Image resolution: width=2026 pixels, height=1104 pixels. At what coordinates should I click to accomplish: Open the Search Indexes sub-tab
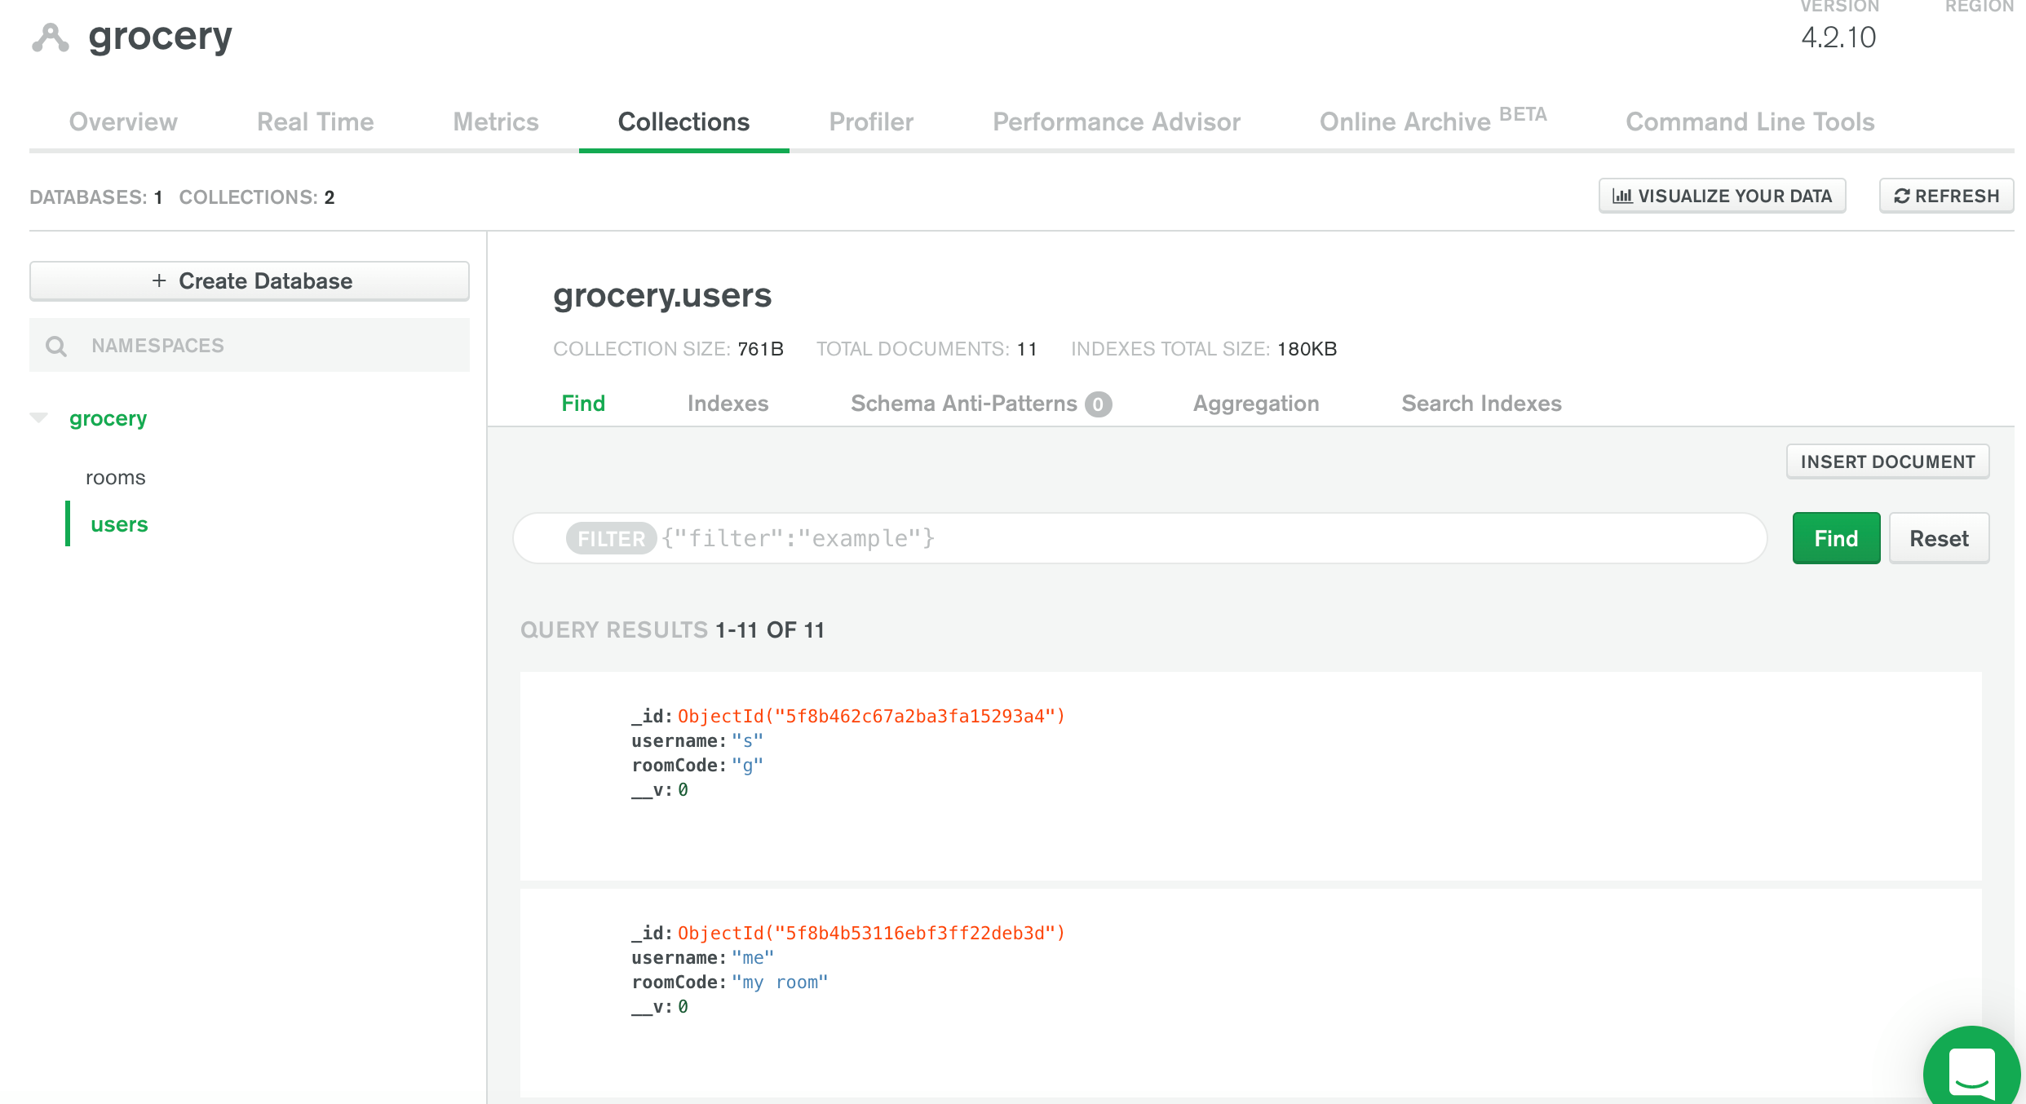[x=1481, y=404]
